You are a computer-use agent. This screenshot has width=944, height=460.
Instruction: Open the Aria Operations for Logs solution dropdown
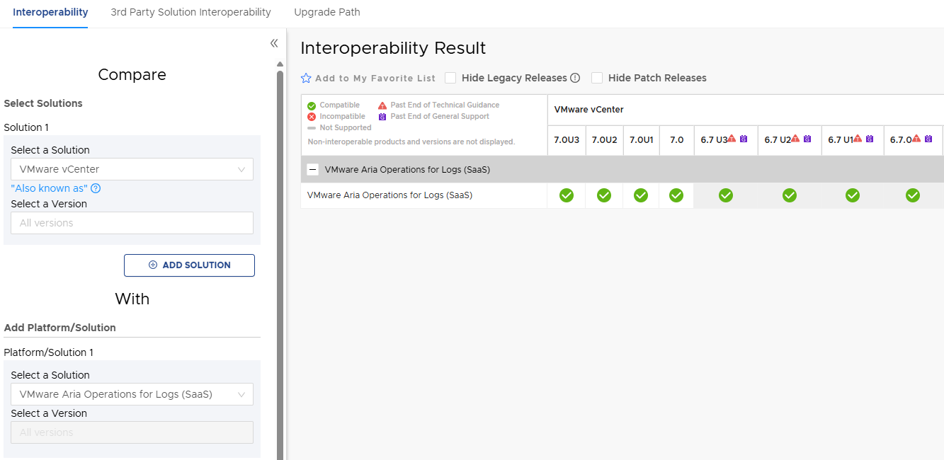coord(132,394)
